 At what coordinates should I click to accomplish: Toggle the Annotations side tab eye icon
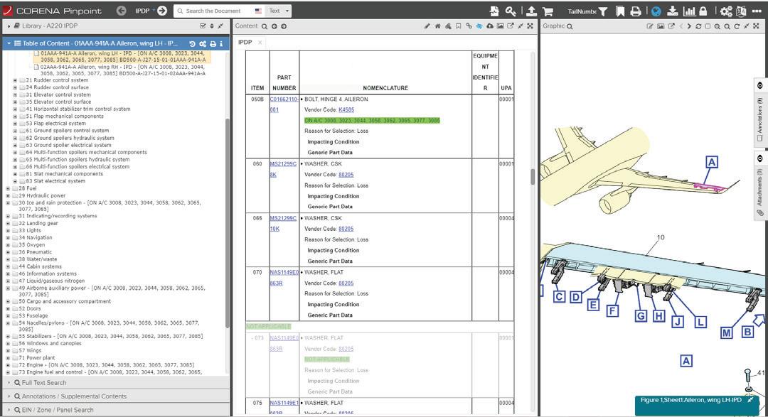[759, 86]
